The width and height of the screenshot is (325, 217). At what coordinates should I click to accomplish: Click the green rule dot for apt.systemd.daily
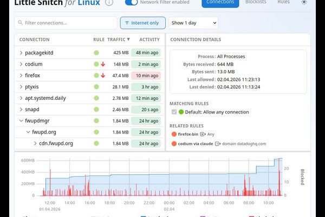click(x=96, y=98)
